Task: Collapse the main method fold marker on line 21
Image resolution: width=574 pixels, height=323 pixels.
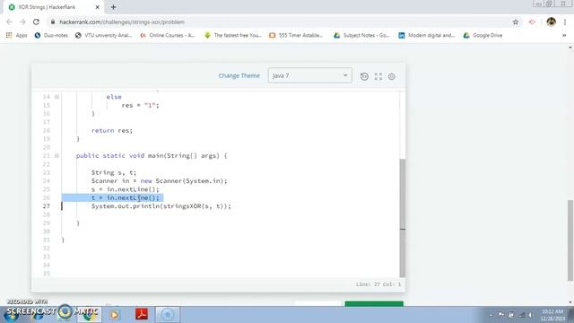Action: click(57, 155)
